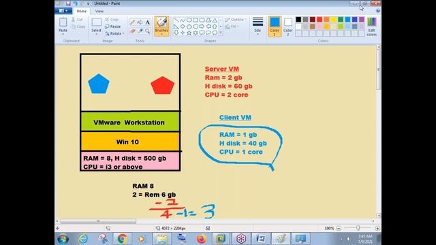Screen dimensions: 436x245
Task: Switch to the View ribbon tab
Action: 99,11
